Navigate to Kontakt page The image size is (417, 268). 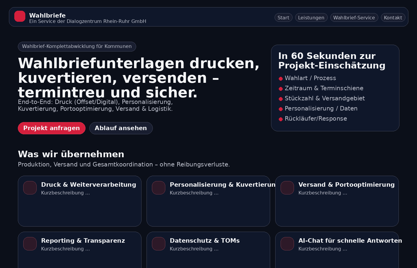coord(393,18)
